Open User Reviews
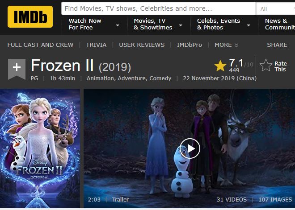The width and height of the screenshot is (295, 210). (x=142, y=45)
